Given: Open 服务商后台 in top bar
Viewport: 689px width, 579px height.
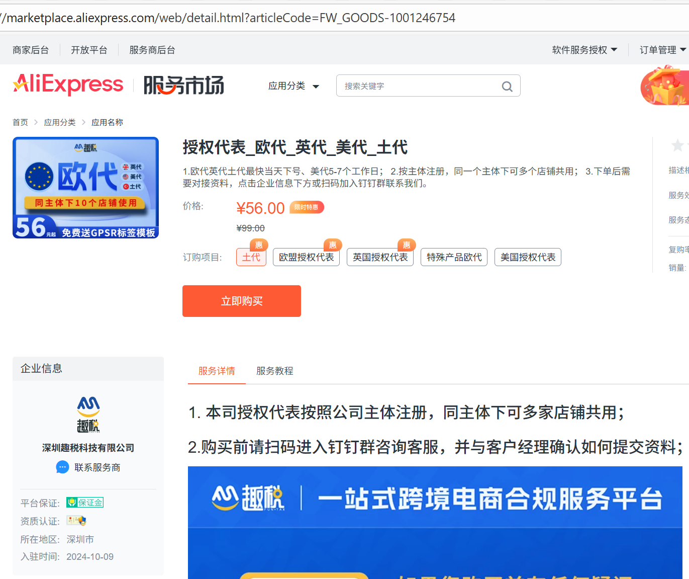Looking at the screenshot, I should coord(152,50).
